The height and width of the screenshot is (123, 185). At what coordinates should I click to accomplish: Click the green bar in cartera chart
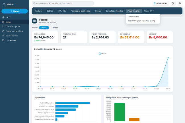pos(120,112)
